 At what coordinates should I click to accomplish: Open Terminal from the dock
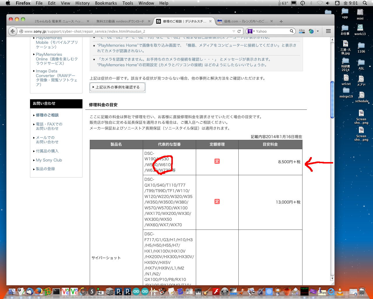(x=56, y=291)
